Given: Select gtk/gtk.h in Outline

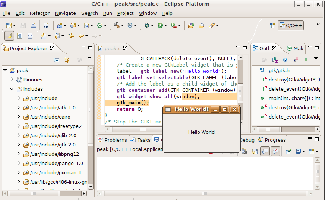Looking at the screenshot, I should pos(279,71).
